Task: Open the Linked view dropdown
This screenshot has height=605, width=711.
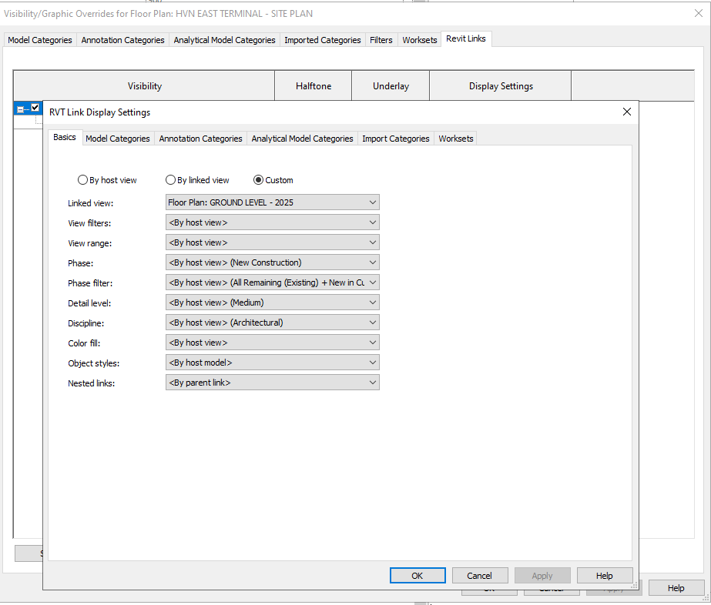Action: tap(371, 202)
